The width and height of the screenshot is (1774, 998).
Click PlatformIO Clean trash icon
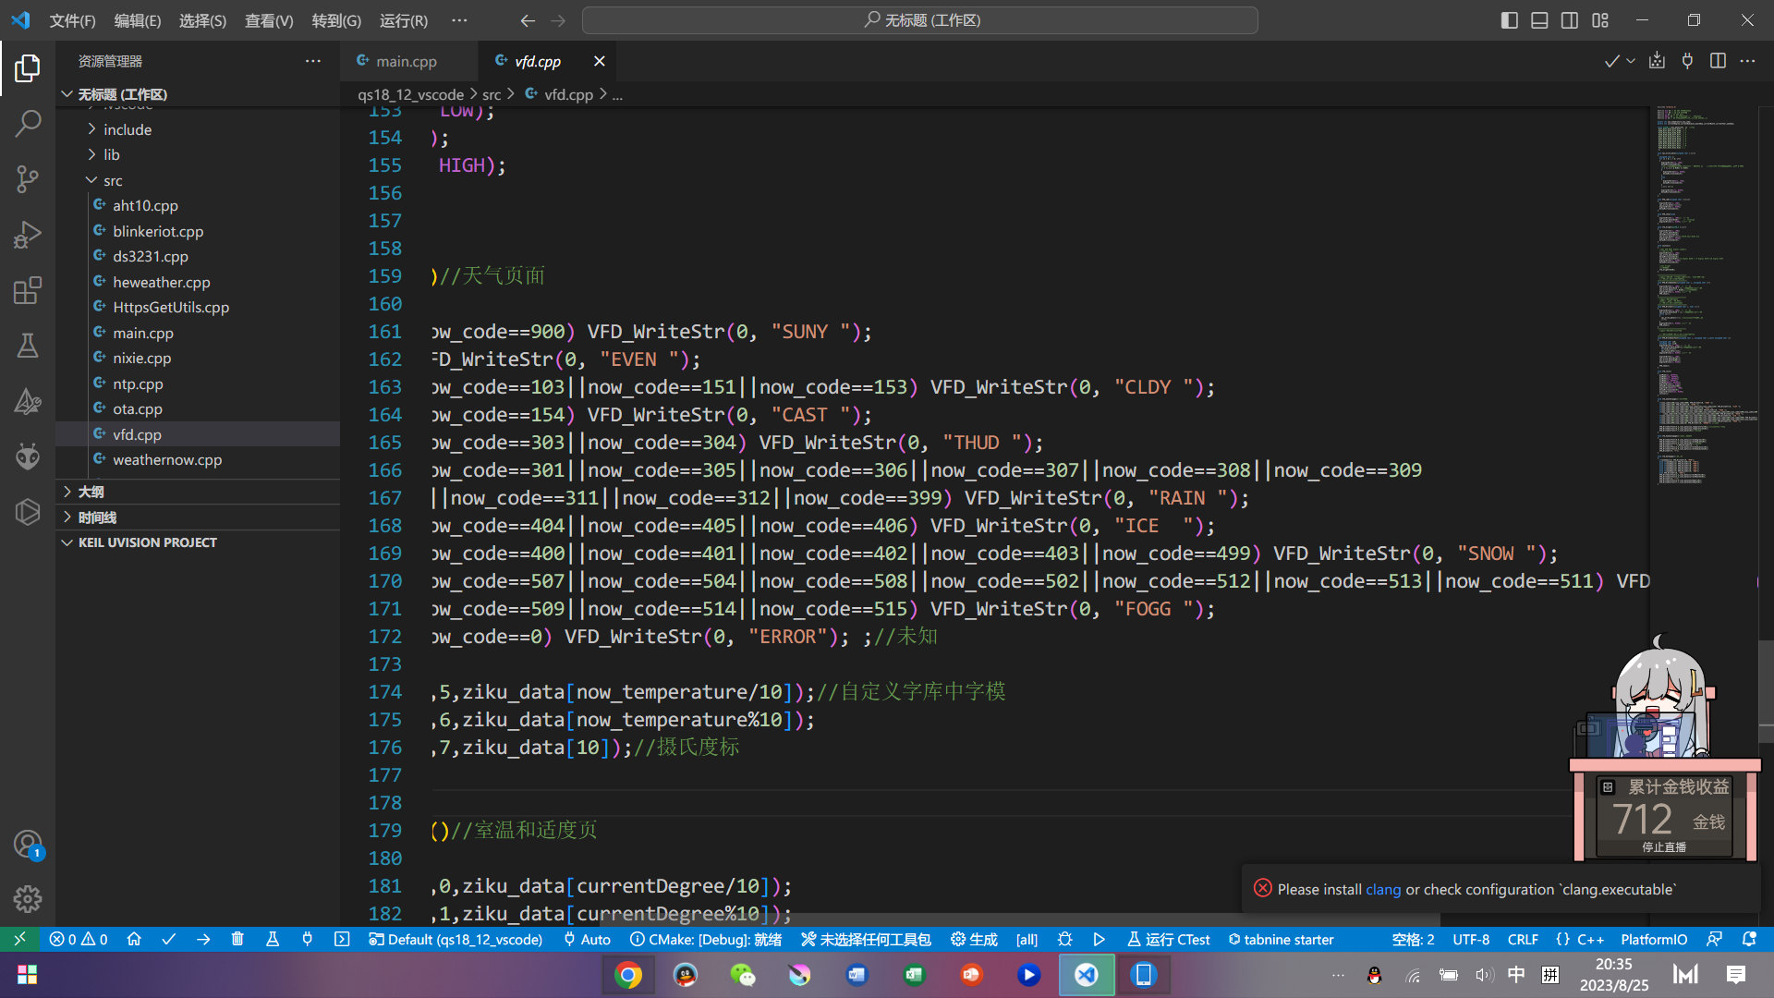(237, 939)
